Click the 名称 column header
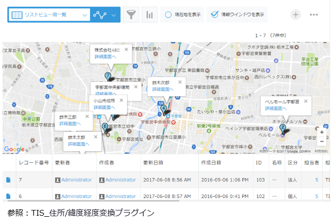 pos(277,163)
